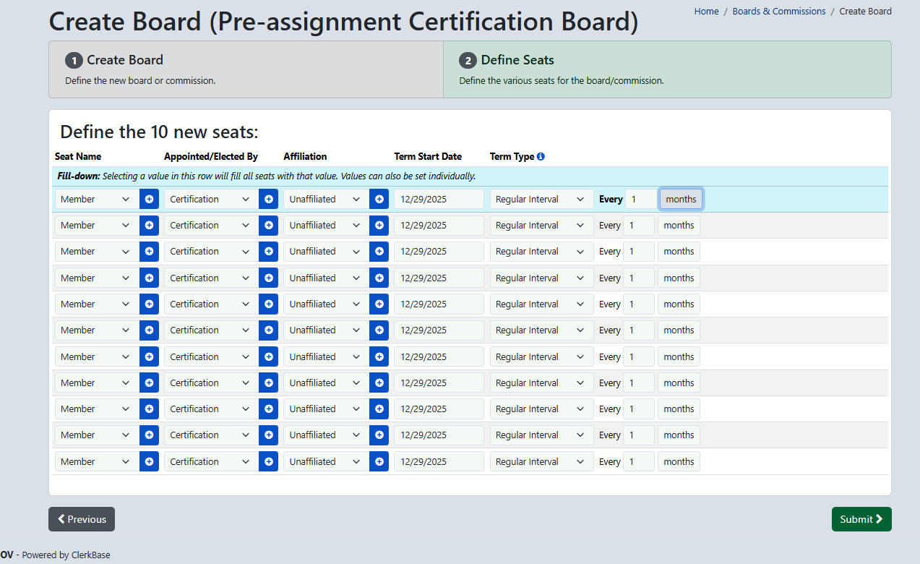Open fill-down Seat Name Member dropdown

pos(97,199)
